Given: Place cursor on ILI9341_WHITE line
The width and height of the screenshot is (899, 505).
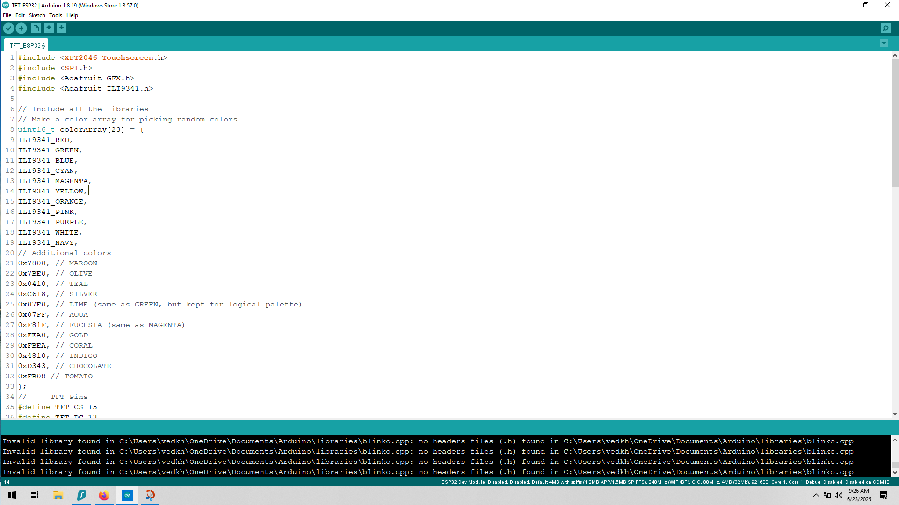Looking at the screenshot, I should 50,233.
